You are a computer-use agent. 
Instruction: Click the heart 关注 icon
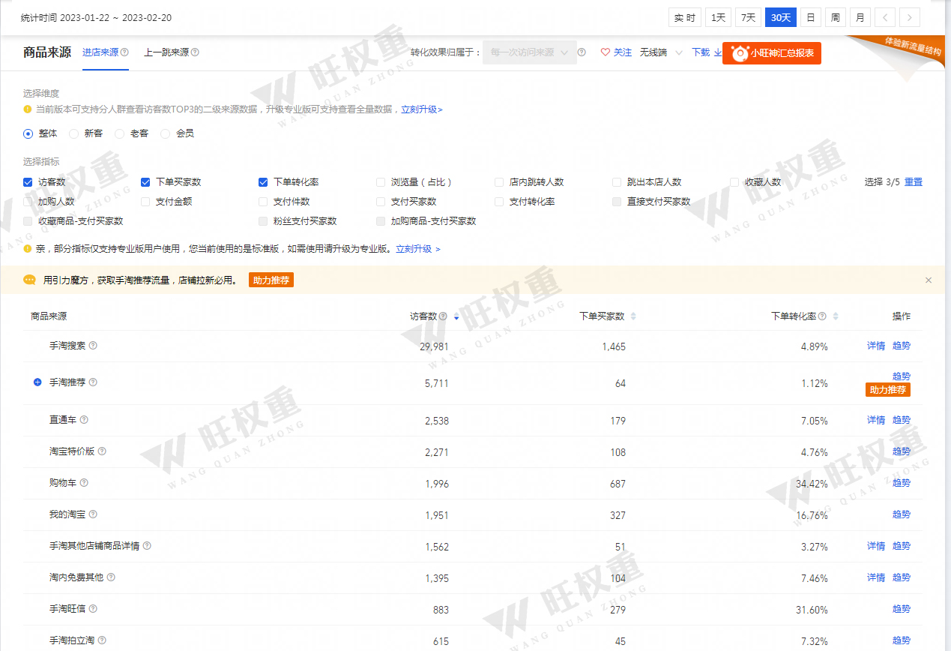tap(606, 52)
